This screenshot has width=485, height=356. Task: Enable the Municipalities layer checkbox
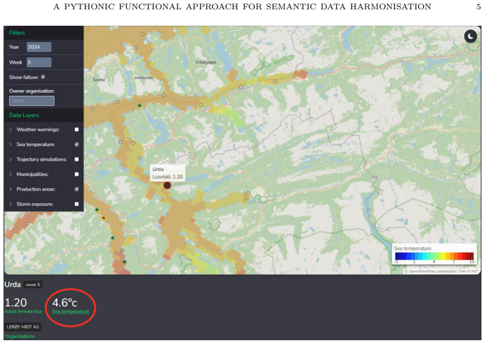pos(76,174)
